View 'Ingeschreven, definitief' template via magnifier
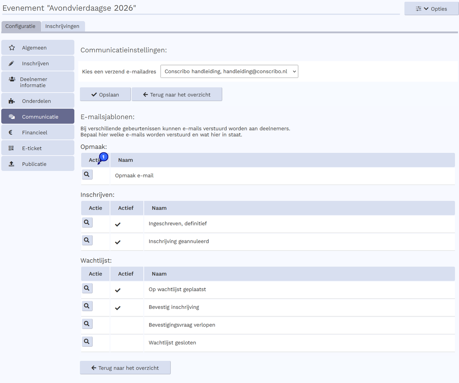The image size is (459, 383). pos(87,222)
